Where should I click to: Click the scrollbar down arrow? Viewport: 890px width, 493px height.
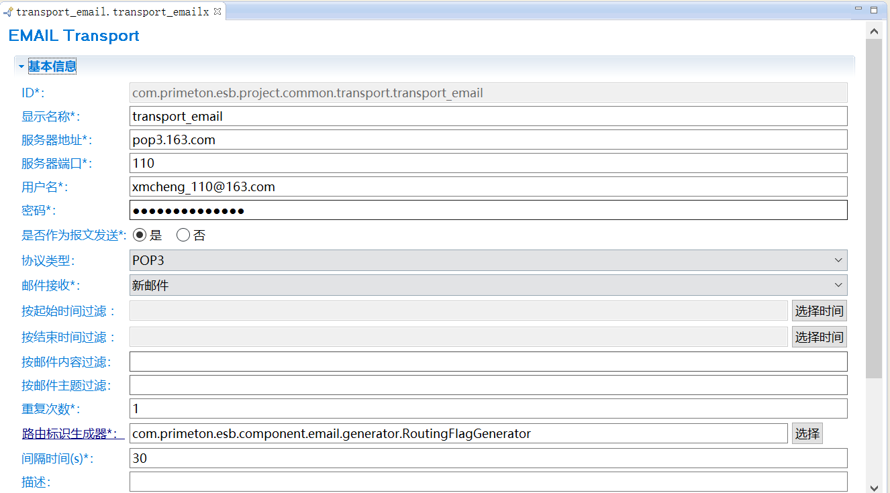(874, 488)
